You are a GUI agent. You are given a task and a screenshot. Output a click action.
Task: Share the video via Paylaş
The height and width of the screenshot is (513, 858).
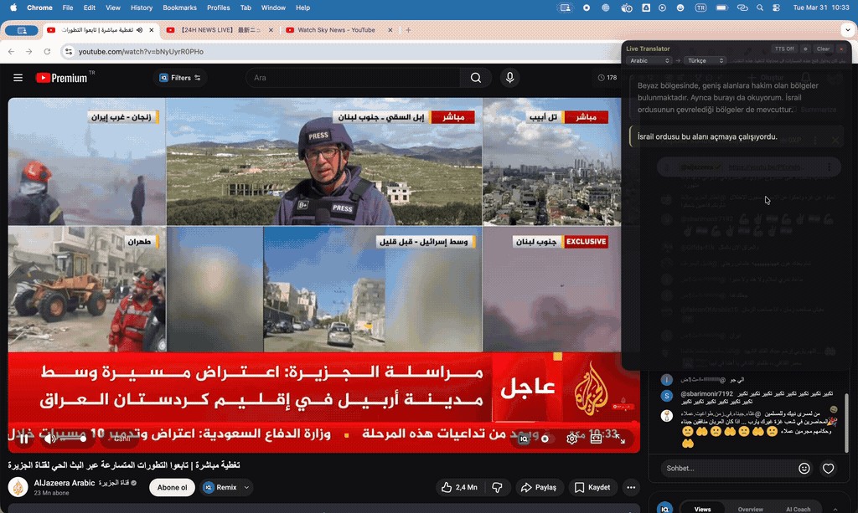coord(539,487)
